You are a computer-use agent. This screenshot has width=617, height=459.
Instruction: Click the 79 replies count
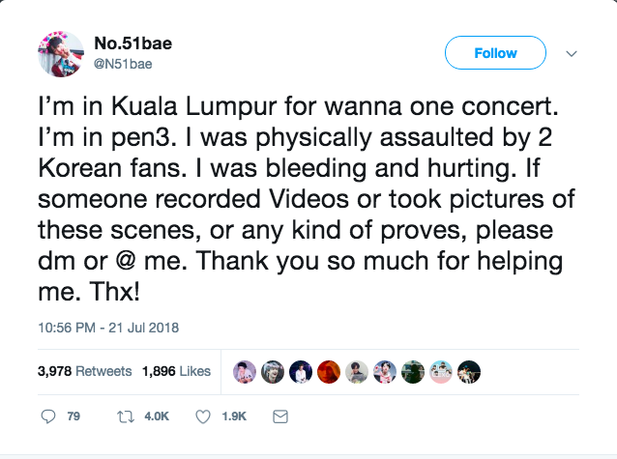pyautogui.click(x=73, y=416)
